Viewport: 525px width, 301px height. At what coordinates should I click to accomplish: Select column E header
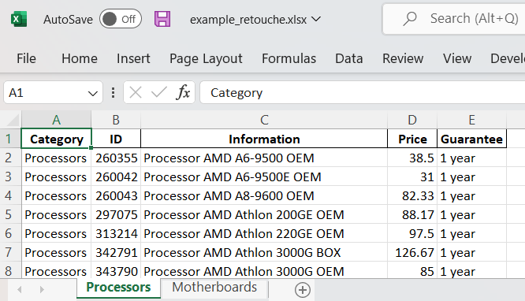point(471,120)
